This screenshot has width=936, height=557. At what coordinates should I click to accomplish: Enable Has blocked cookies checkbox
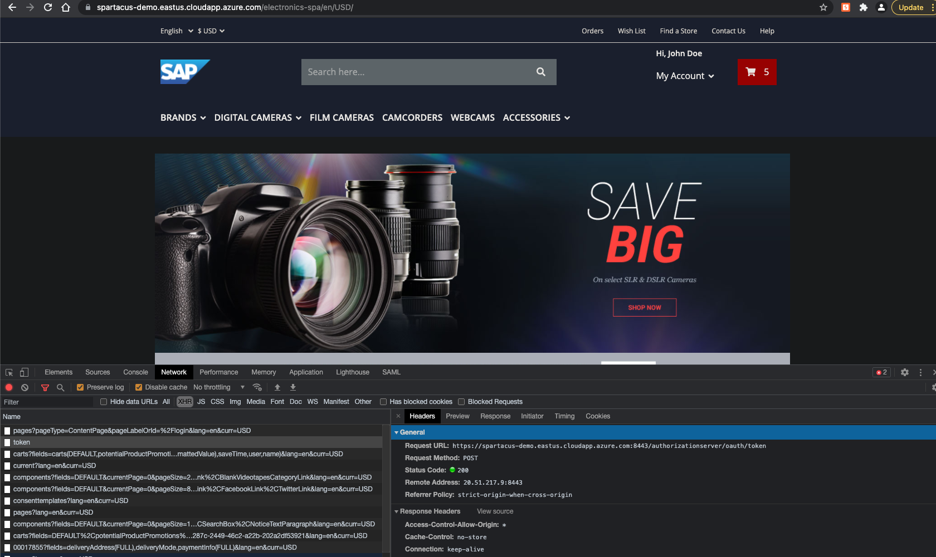coord(383,402)
